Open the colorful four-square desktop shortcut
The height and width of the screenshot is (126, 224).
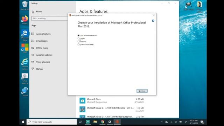(x=25, y=48)
